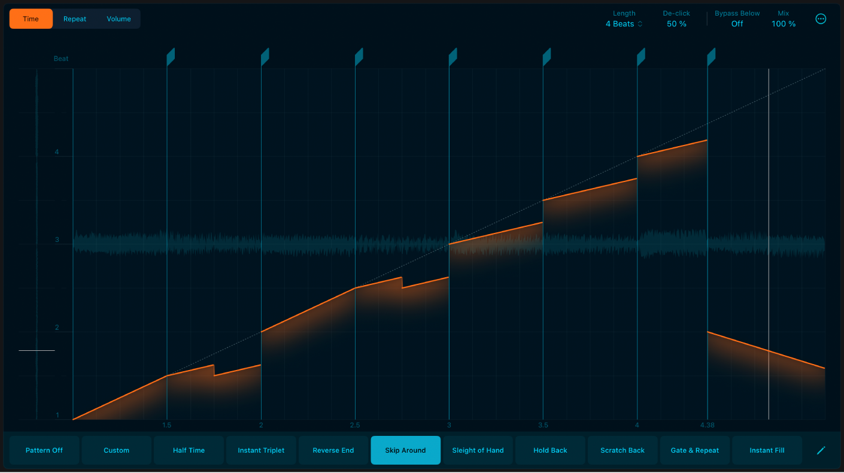Image resolution: width=844 pixels, height=473 pixels.
Task: Apply the Half Time pattern
Action: [189, 450]
